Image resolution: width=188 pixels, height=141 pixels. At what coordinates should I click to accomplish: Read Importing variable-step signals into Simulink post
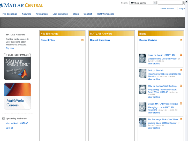[164, 75]
